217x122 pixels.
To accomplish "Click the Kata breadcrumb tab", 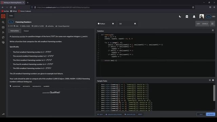I will coord(11,16).
